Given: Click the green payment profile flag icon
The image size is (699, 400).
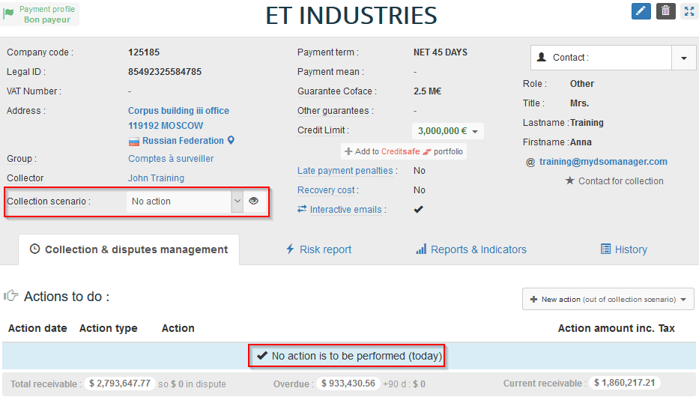Looking at the screenshot, I should (9, 14).
